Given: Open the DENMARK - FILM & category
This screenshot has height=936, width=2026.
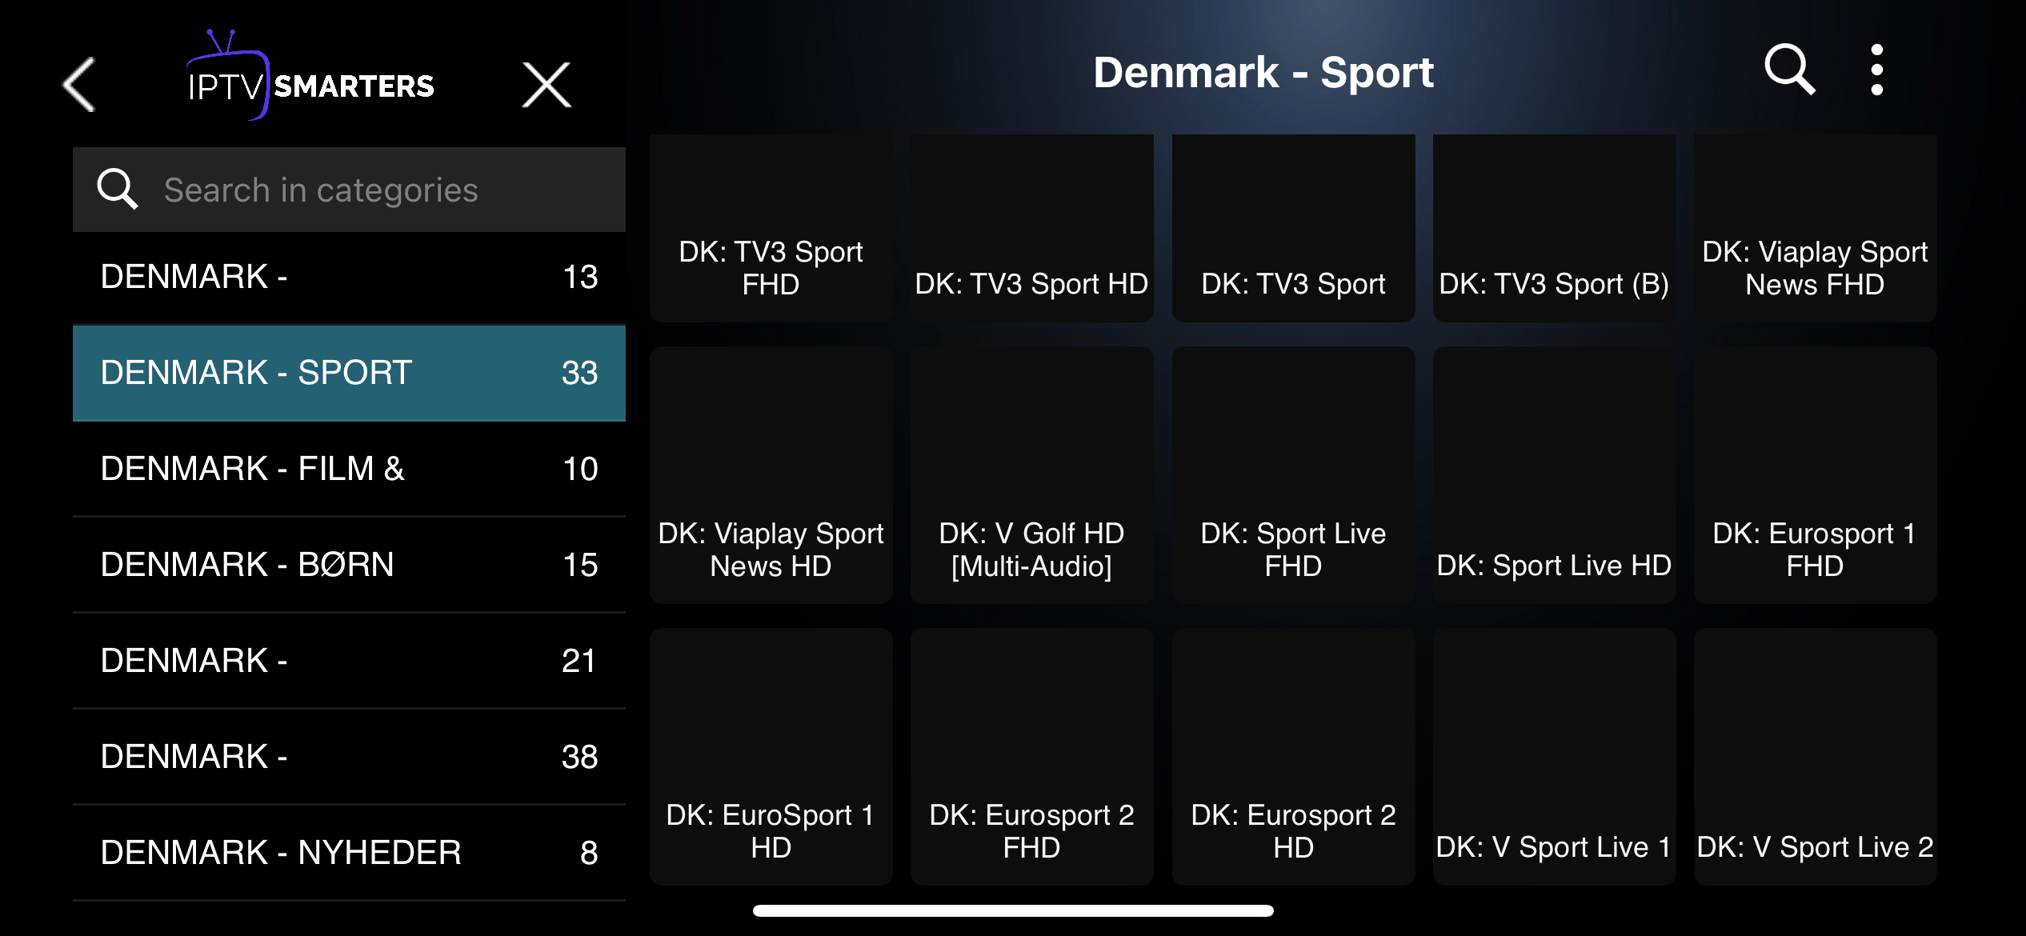Looking at the screenshot, I should pyautogui.click(x=349, y=469).
